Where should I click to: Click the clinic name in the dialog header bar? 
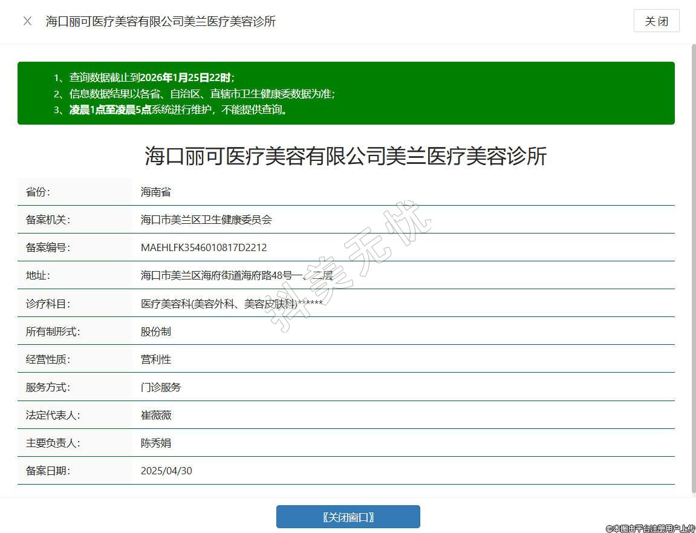[x=161, y=21]
